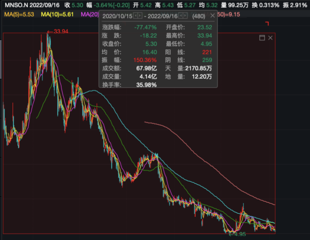This screenshot has height=240, width=310.
Task: Maximize the selected range box
Action: [262, 37]
